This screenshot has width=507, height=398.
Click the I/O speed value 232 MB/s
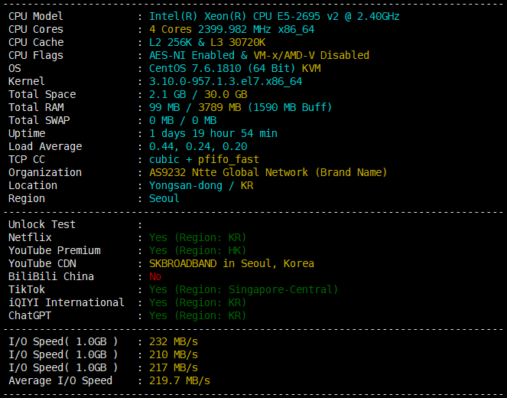pyautogui.click(x=174, y=341)
